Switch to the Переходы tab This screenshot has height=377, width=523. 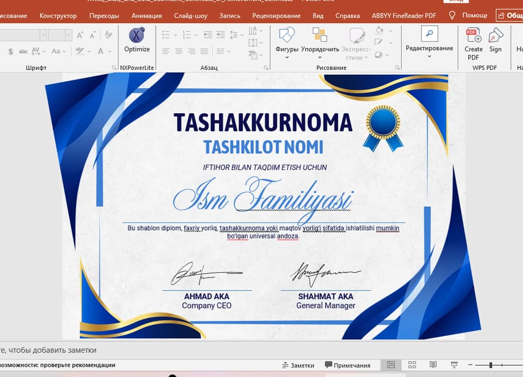click(104, 16)
